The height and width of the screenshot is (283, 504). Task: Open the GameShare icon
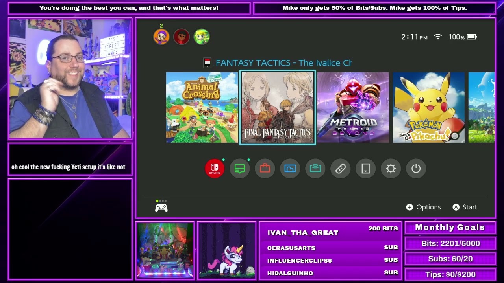click(x=315, y=169)
